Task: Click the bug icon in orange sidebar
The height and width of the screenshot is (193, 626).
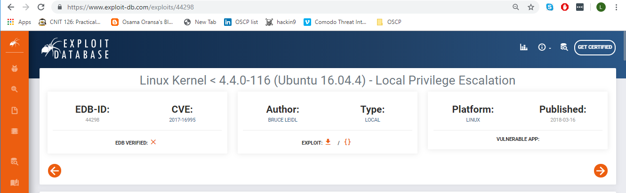Action: coord(15,69)
